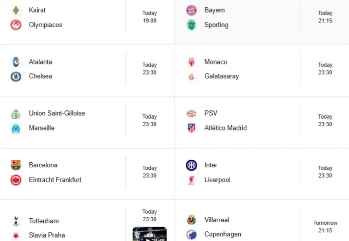Click the Inter Milan club badge
349x241 pixels.
[x=192, y=165]
